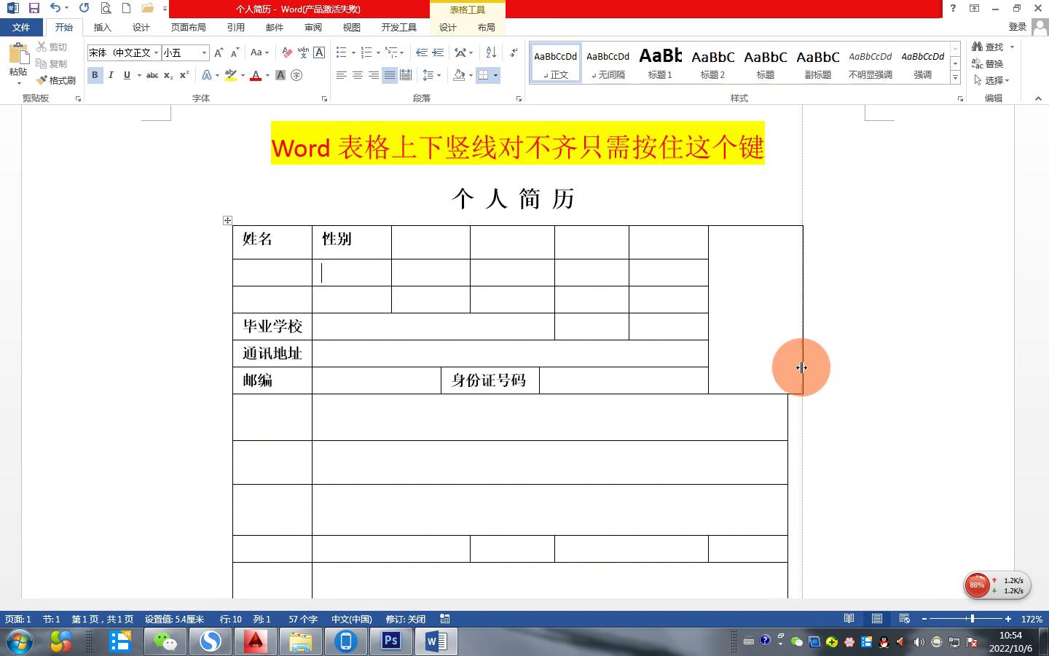Click the 替换 (Replace) button
1049x656 pixels.
click(x=989, y=63)
